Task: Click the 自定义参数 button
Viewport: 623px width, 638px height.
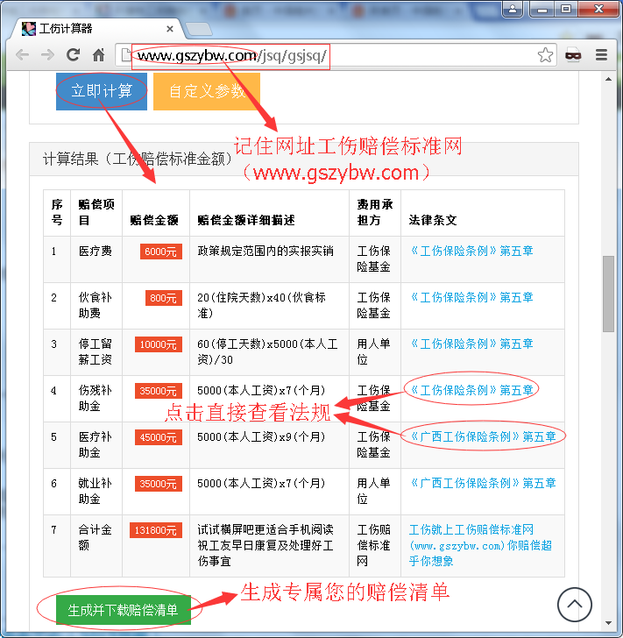Action: point(207,91)
